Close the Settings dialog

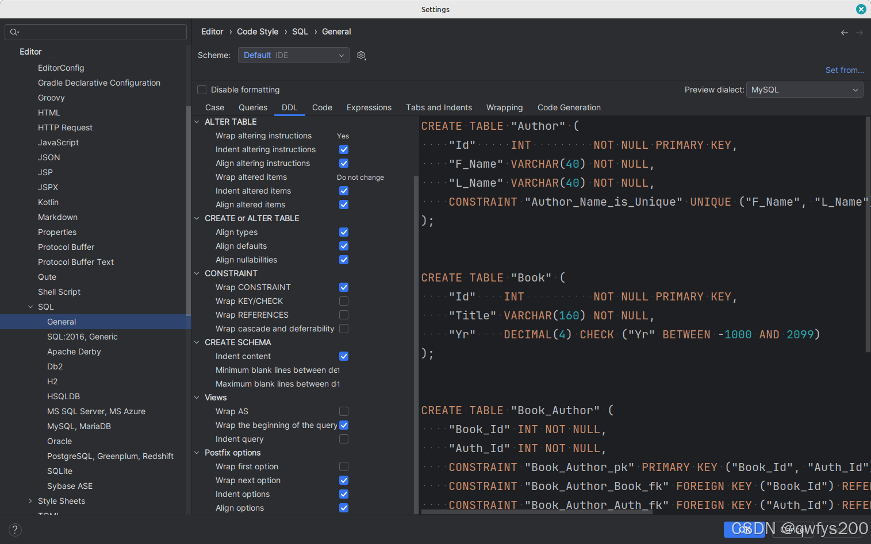tap(861, 9)
